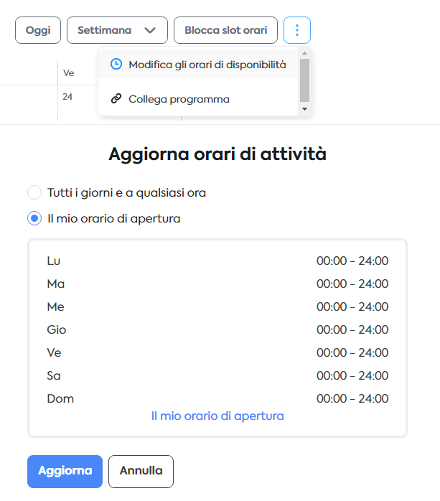Screen dimensions: 440x501
Task: Open the three-dot more options menu
Action: coord(297,30)
